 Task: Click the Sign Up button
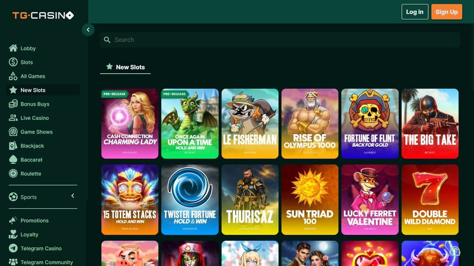pyautogui.click(x=446, y=12)
